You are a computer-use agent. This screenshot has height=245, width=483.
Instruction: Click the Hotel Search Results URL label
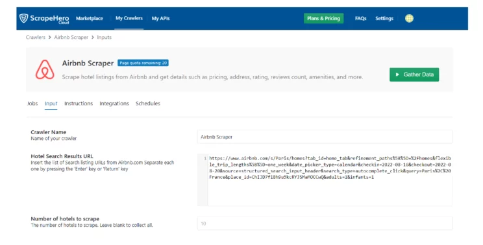(62, 156)
